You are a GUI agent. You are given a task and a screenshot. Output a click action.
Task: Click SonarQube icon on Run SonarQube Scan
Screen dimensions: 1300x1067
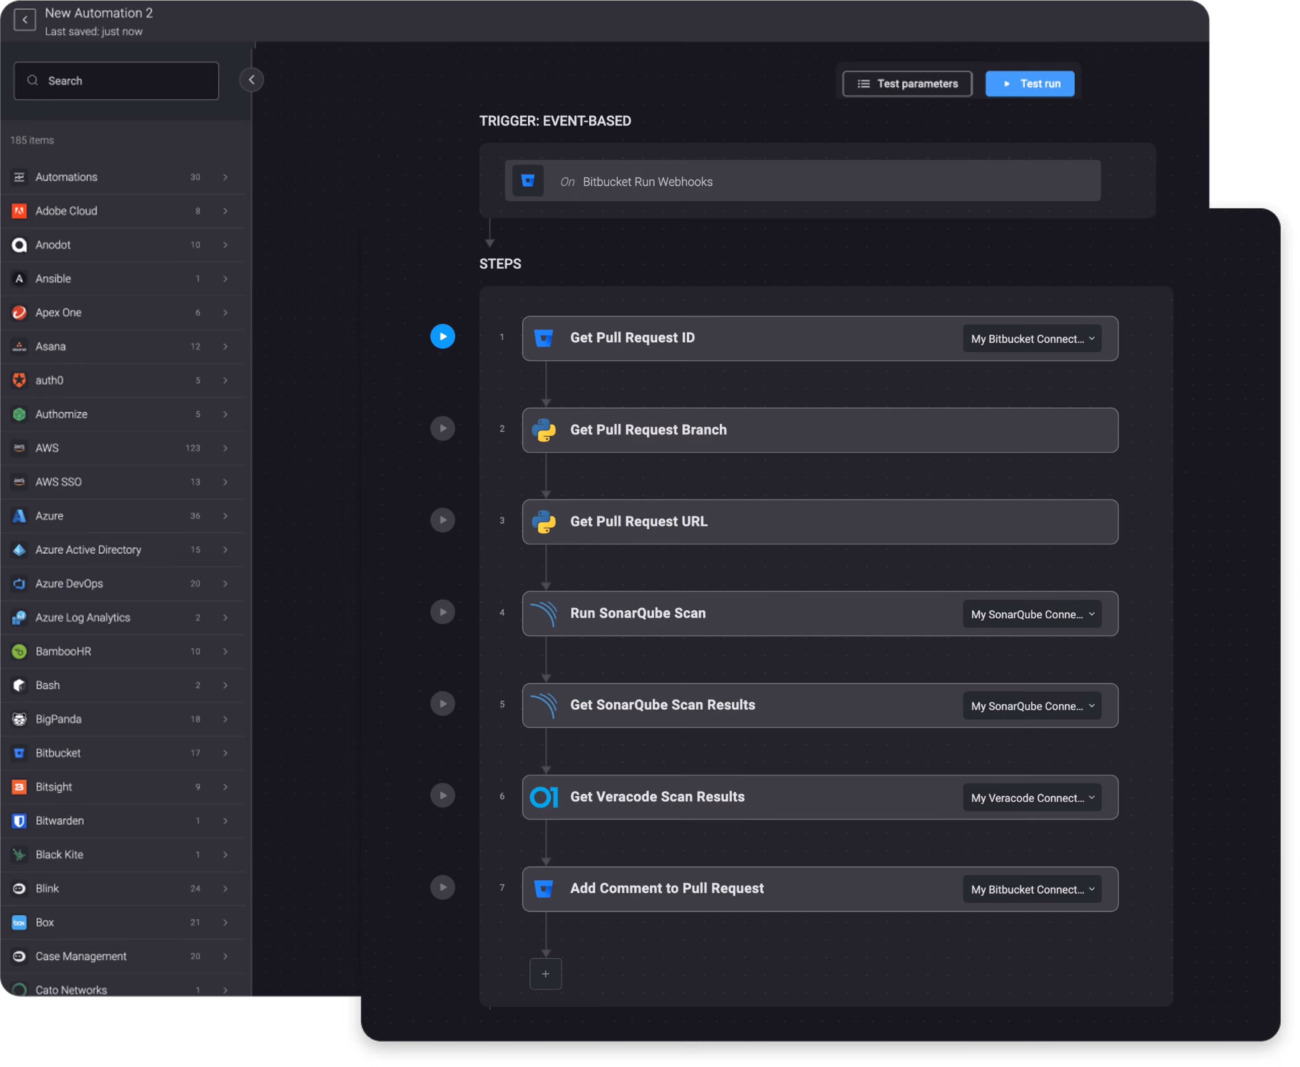click(x=544, y=613)
